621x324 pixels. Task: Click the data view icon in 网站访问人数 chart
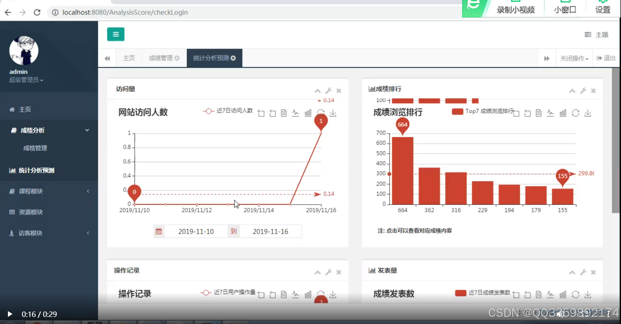click(x=284, y=113)
